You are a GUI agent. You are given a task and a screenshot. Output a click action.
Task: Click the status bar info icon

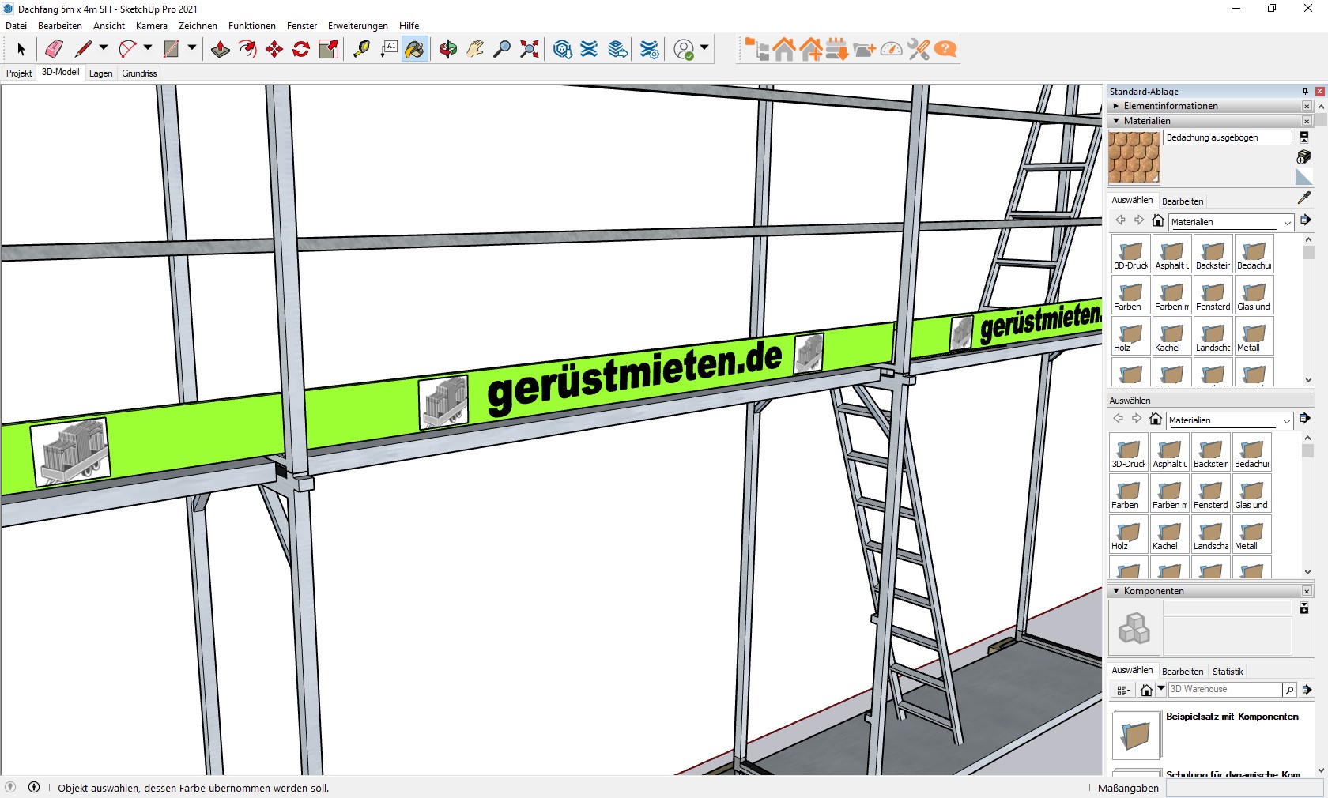[x=34, y=787]
